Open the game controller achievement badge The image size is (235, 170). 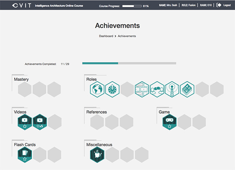click(170, 122)
